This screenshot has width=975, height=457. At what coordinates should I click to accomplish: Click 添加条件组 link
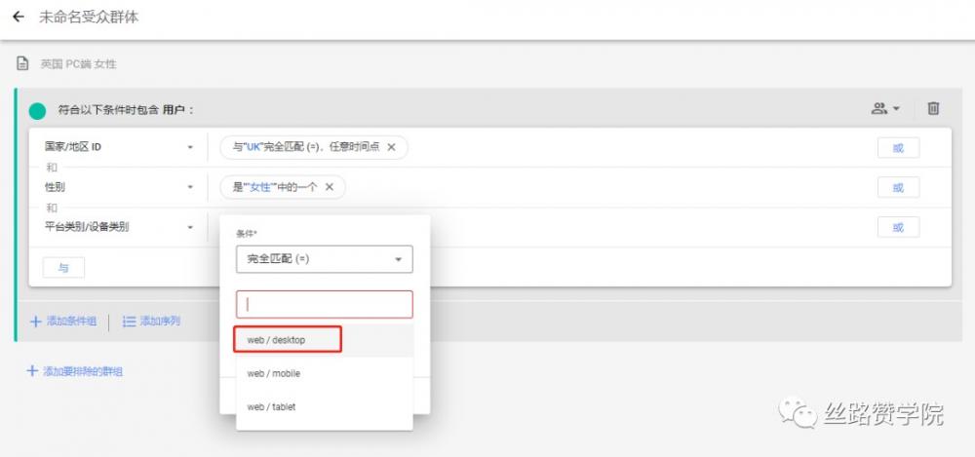point(63,322)
